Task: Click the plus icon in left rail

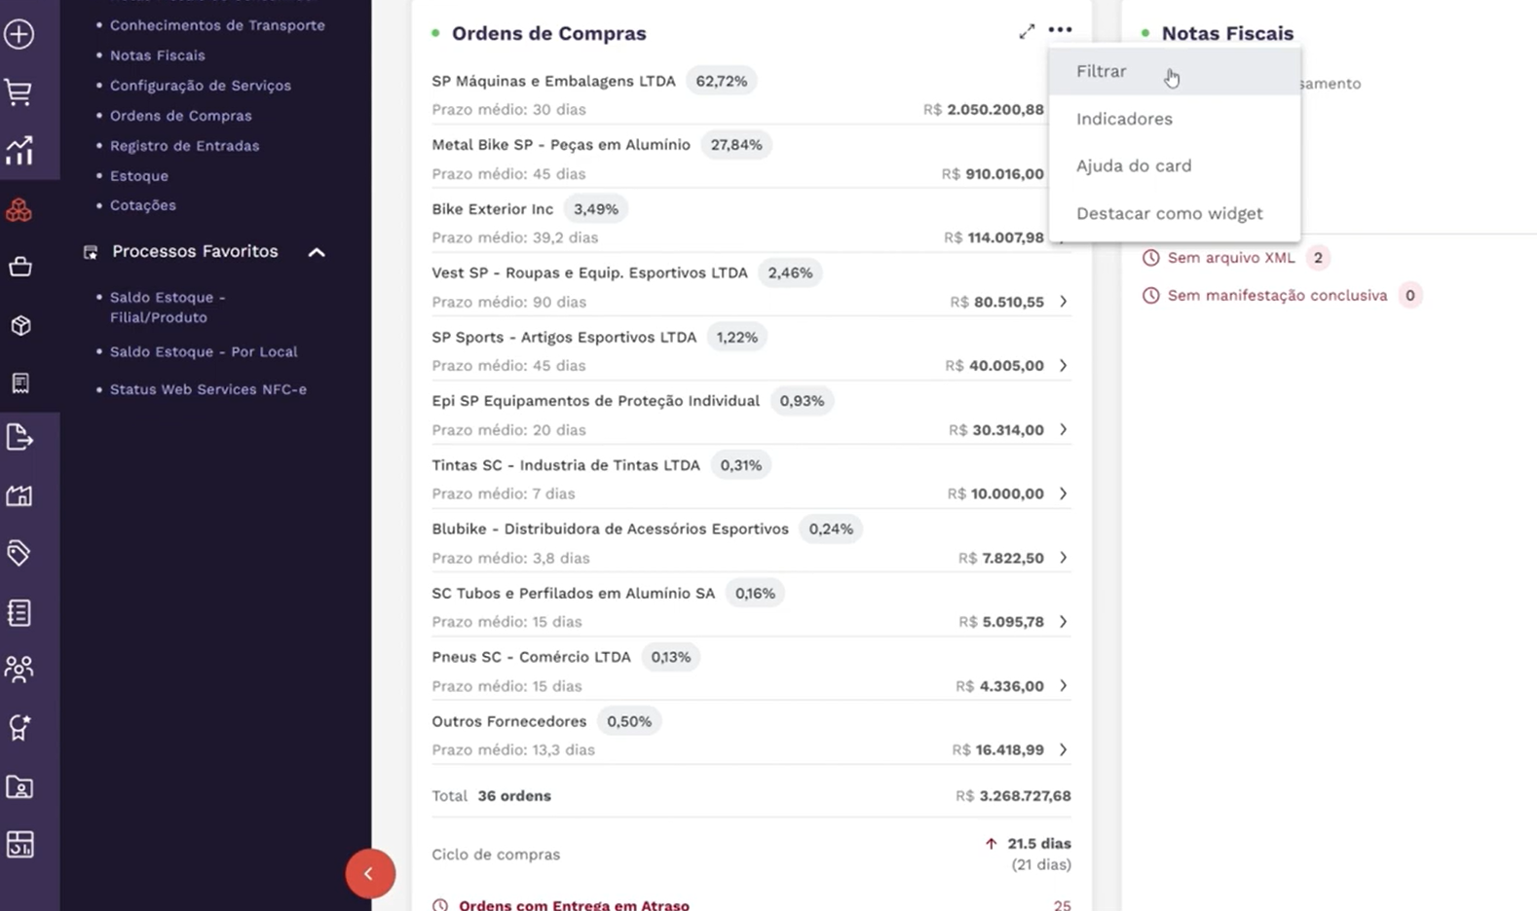Action: (x=19, y=34)
